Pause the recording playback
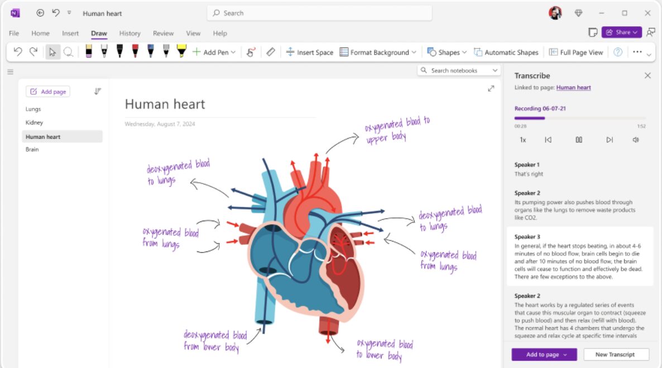The image size is (662, 368). click(579, 140)
